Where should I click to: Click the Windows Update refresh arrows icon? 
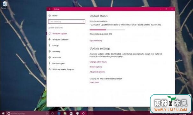pos(50,34)
